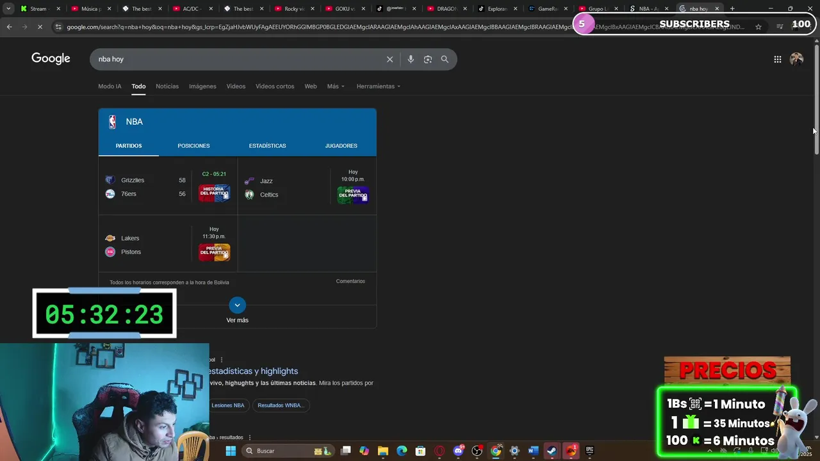Open the Google apps grid
Image resolution: width=820 pixels, height=461 pixels.
point(777,59)
